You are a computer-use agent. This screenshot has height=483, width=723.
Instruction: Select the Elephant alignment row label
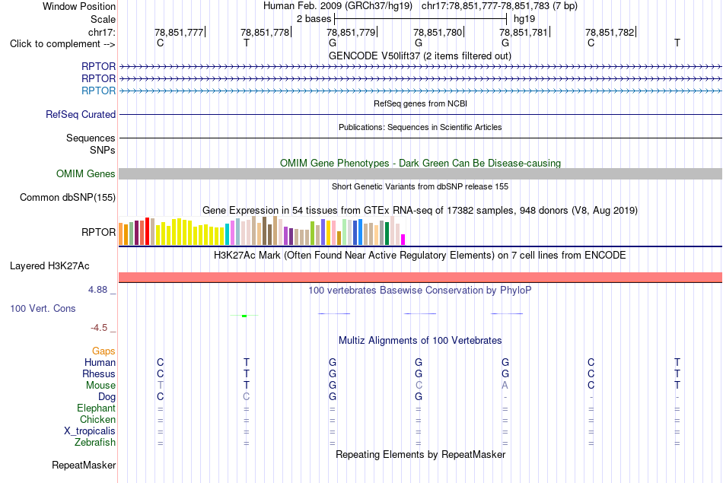pyautogui.click(x=96, y=408)
